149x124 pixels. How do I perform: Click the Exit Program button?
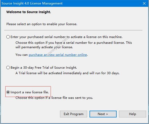point(73,114)
